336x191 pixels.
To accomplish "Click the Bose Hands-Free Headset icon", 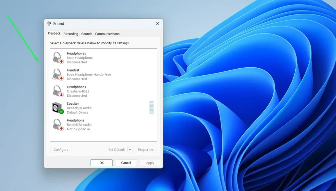I will [x=58, y=74].
